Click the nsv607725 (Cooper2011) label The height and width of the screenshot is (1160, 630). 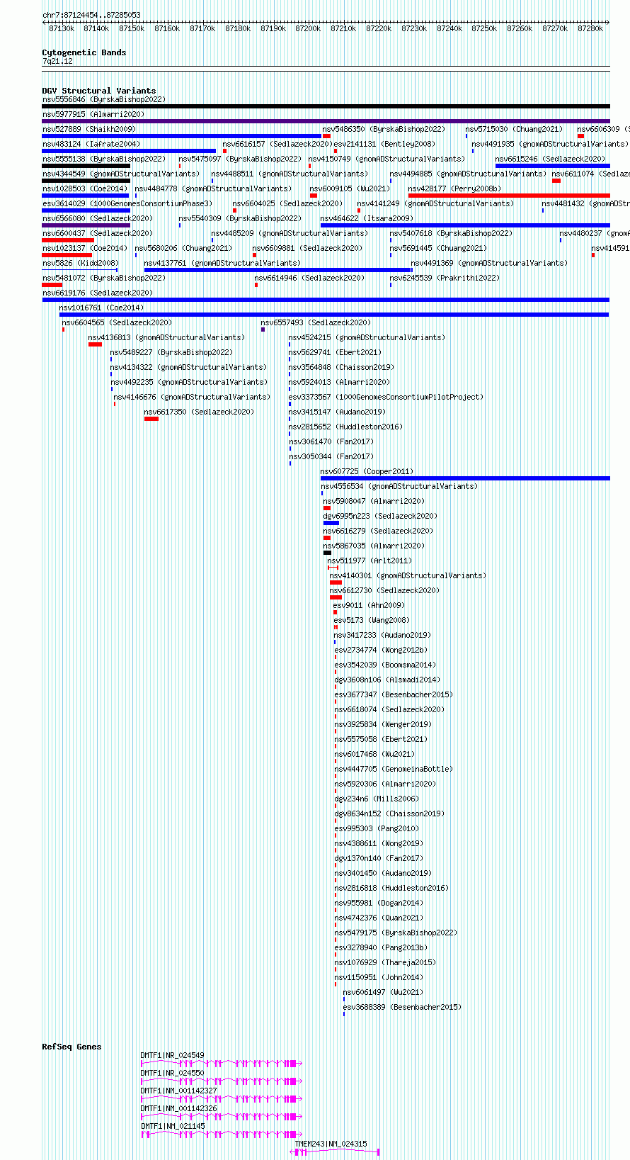point(367,471)
